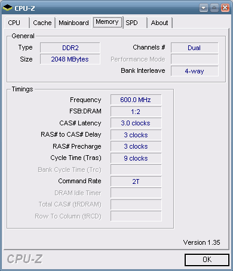The height and width of the screenshot is (271, 233).
Task: Click the DDR2 memory type field
Action: 70,48
